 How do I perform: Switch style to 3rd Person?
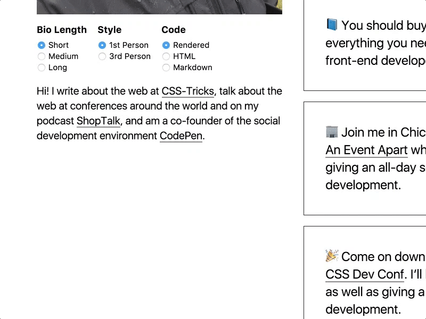[102, 56]
